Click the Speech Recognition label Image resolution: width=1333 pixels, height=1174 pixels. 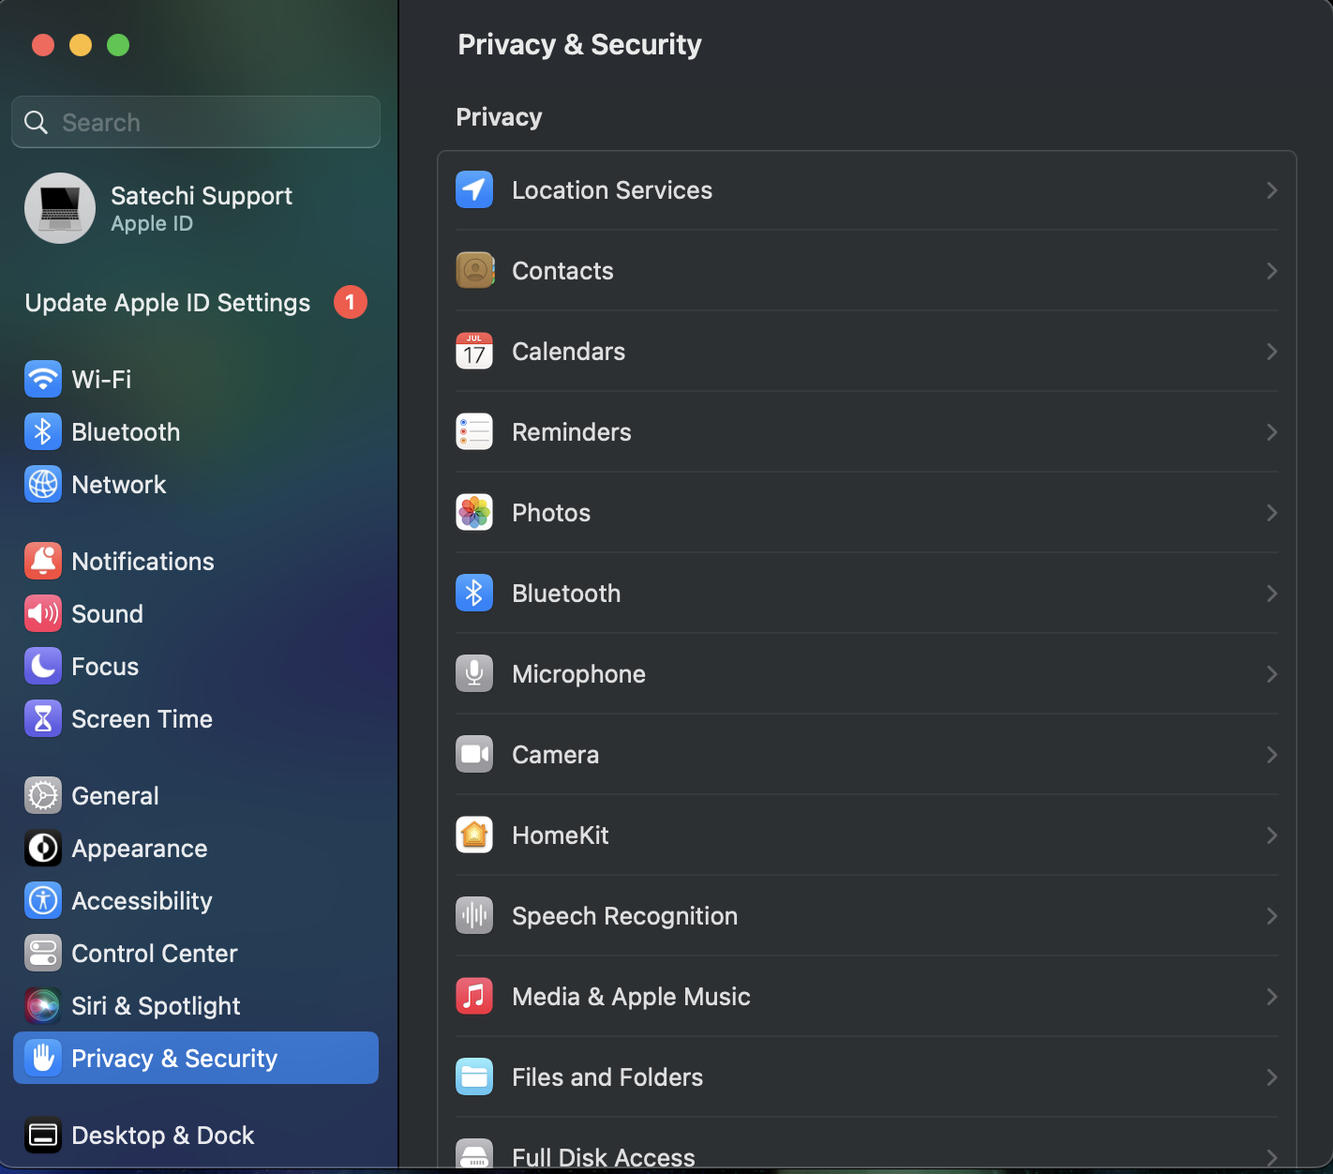624,916
